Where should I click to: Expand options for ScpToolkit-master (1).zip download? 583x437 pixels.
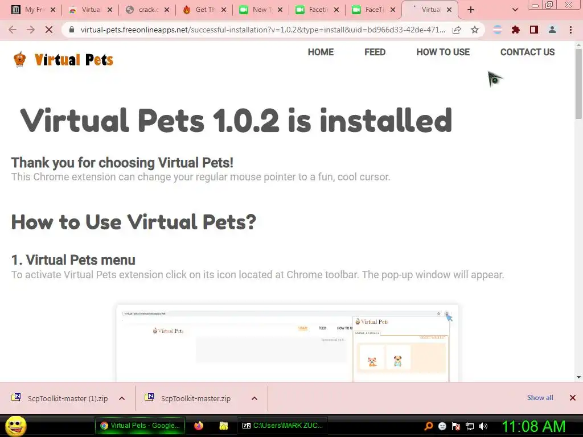[x=122, y=398]
